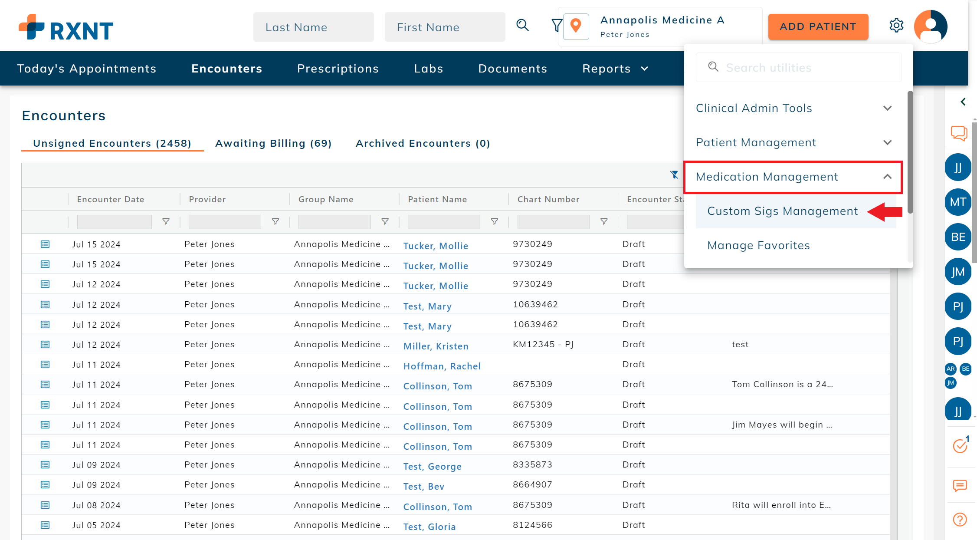Open the Labs nav item

coord(429,69)
